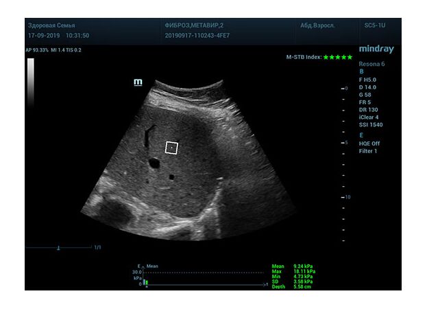427x309 pixels.
Task: Click the depth scale 5 marker
Action: 345,143
